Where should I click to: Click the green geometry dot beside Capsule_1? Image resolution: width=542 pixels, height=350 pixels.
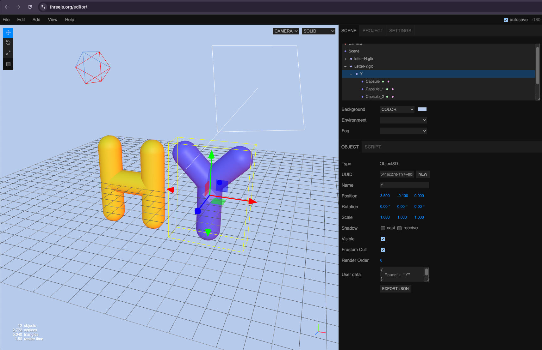click(387, 89)
